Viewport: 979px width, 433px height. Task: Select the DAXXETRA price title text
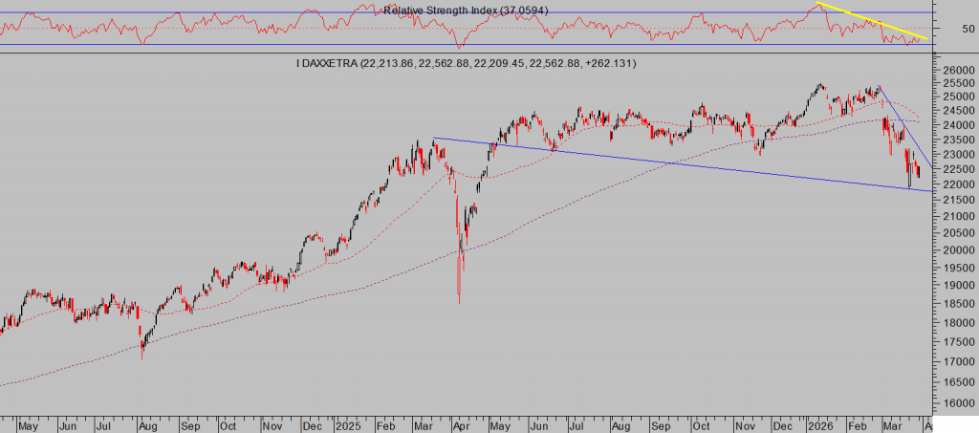468,63
